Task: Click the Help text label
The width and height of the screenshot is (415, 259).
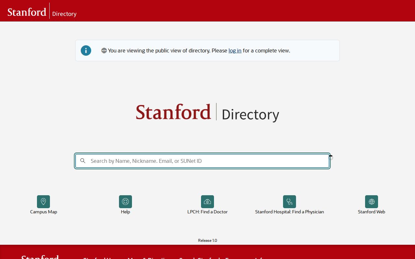Action: tap(125, 212)
